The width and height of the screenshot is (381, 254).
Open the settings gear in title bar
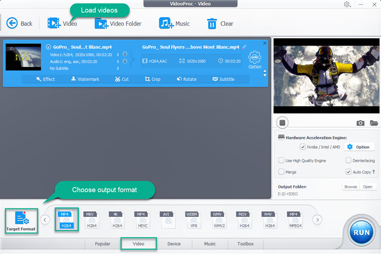point(347,4)
